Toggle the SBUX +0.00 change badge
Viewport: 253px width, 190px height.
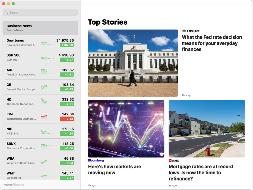[67, 148]
